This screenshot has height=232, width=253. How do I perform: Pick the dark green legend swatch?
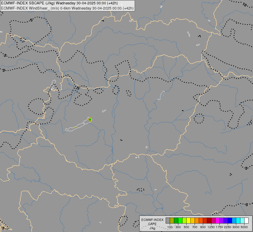tap(176, 221)
